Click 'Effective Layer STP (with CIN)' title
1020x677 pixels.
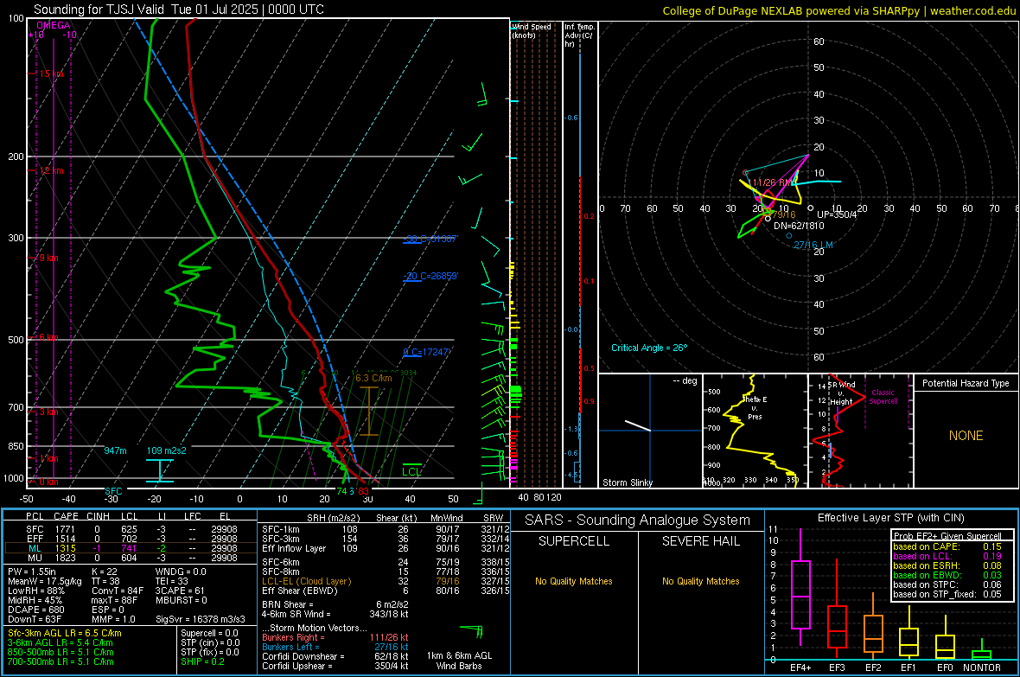[x=891, y=518]
